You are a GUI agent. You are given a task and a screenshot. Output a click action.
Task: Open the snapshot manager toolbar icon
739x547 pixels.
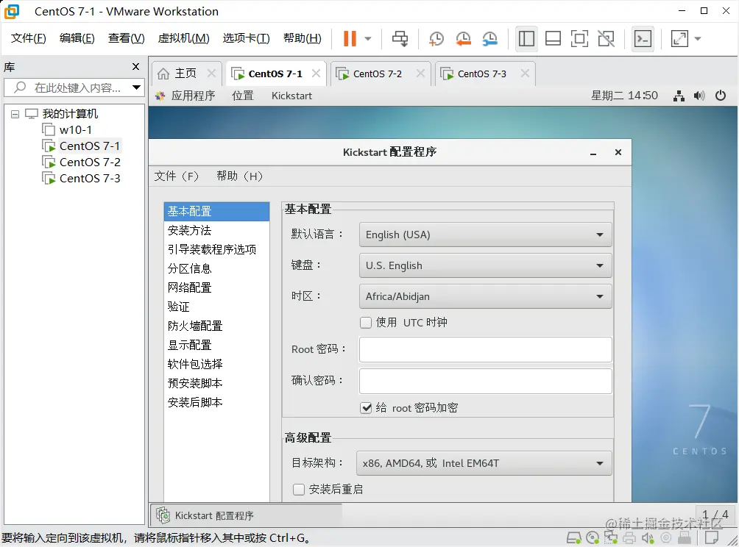point(490,39)
